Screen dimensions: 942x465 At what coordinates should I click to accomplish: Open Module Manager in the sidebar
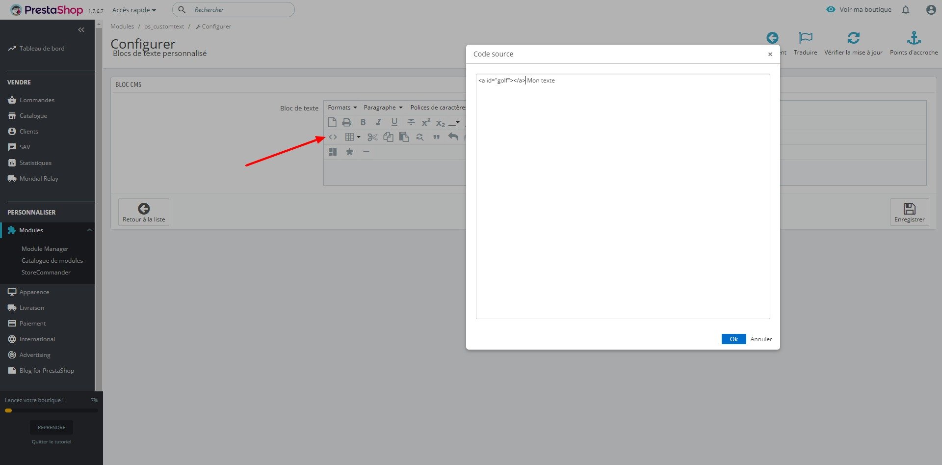tap(45, 249)
